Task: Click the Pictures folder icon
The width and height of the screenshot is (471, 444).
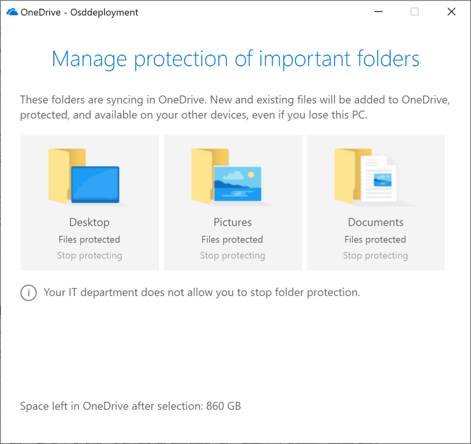Action: pyautogui.click(x=228, y=176)
